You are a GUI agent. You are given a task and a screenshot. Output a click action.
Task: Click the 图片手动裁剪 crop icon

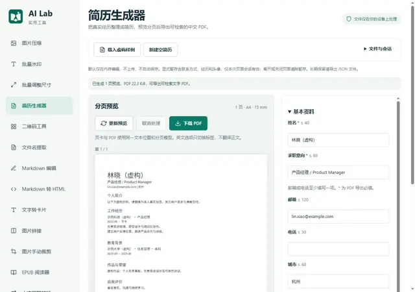[14, 252]
